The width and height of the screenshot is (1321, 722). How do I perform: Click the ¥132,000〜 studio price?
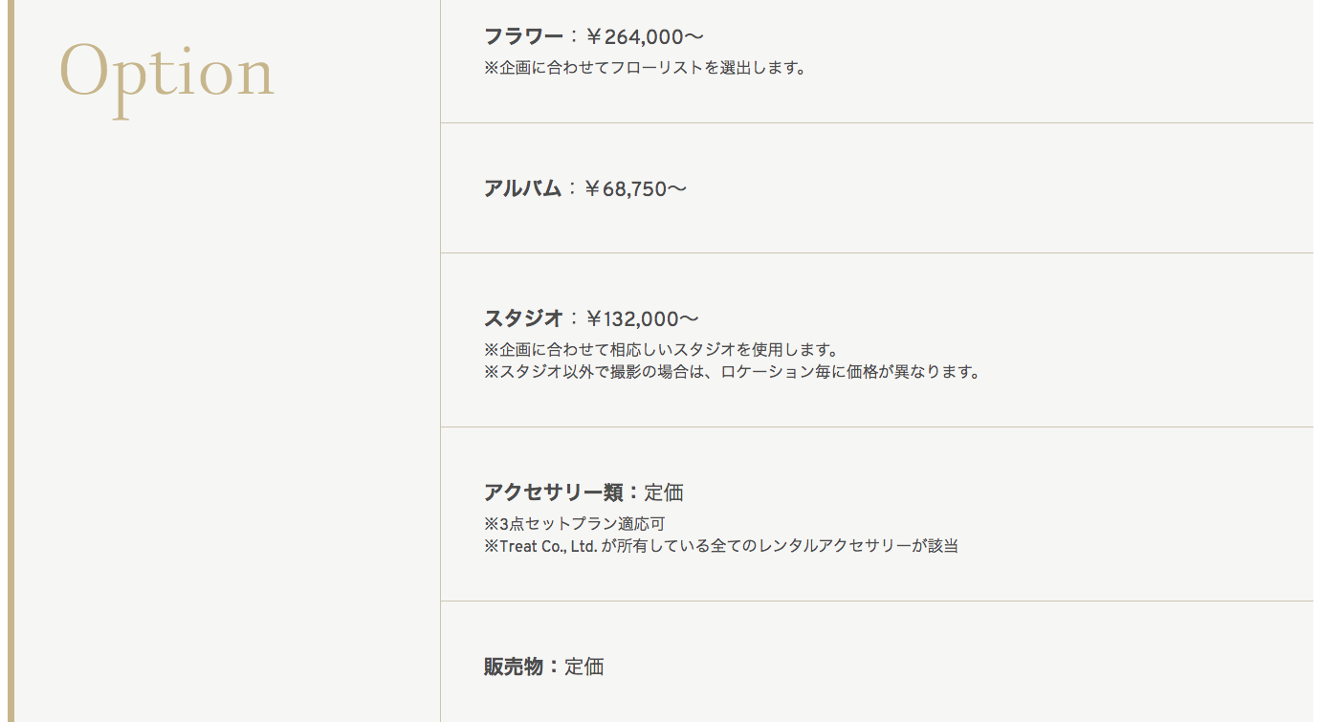click(642, 318)
